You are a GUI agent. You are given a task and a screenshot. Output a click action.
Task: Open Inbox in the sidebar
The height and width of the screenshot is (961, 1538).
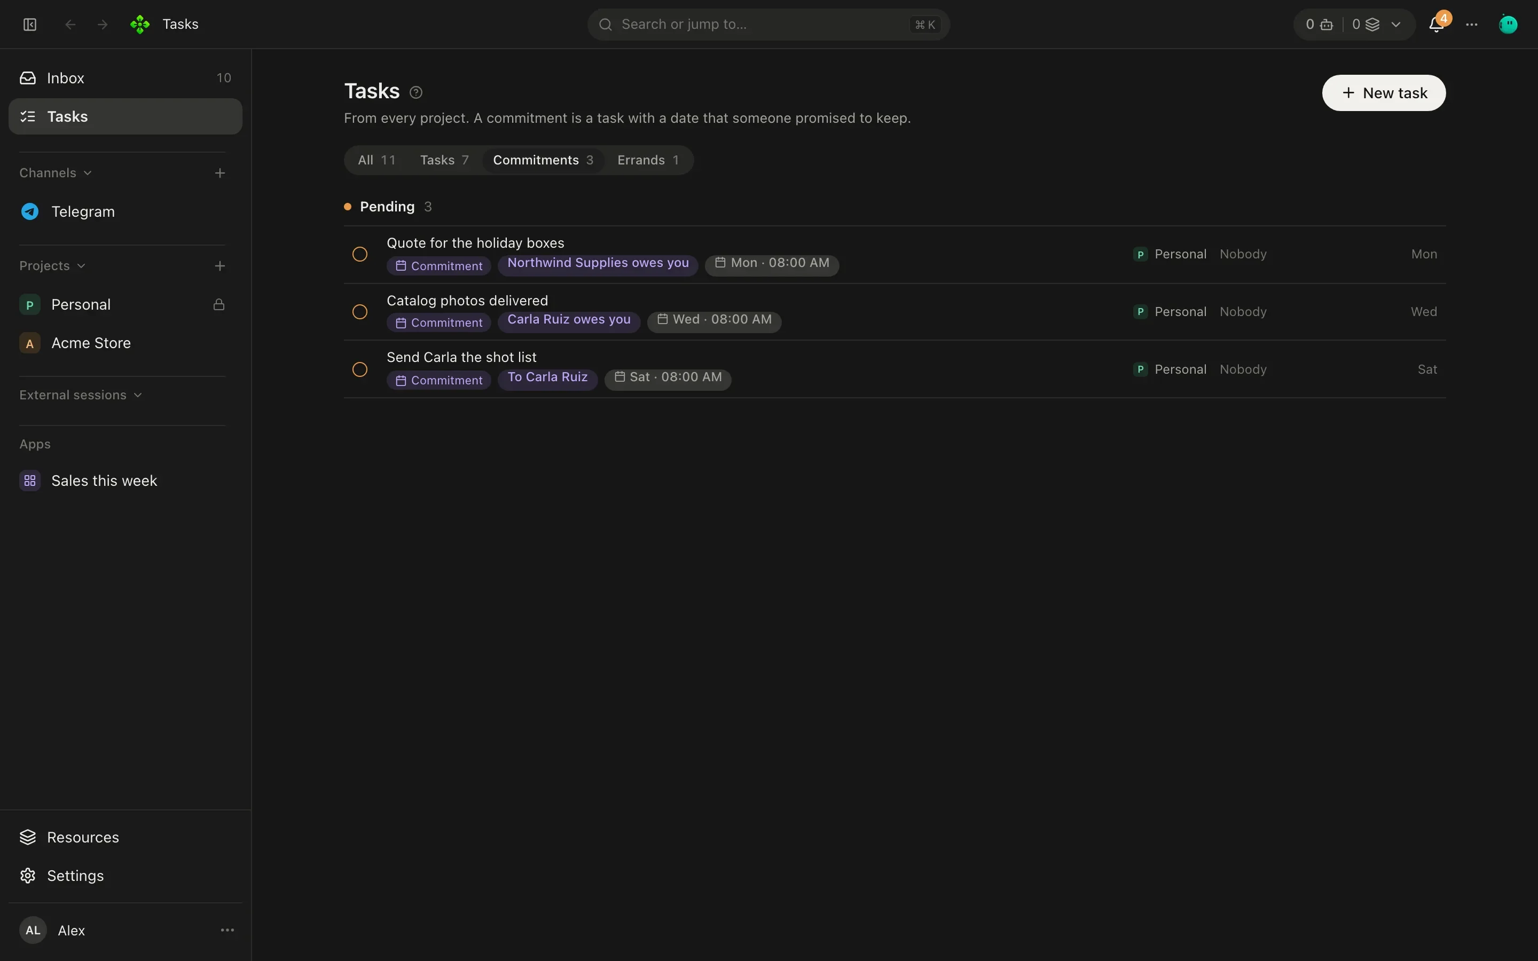click(x=125, y=77)
